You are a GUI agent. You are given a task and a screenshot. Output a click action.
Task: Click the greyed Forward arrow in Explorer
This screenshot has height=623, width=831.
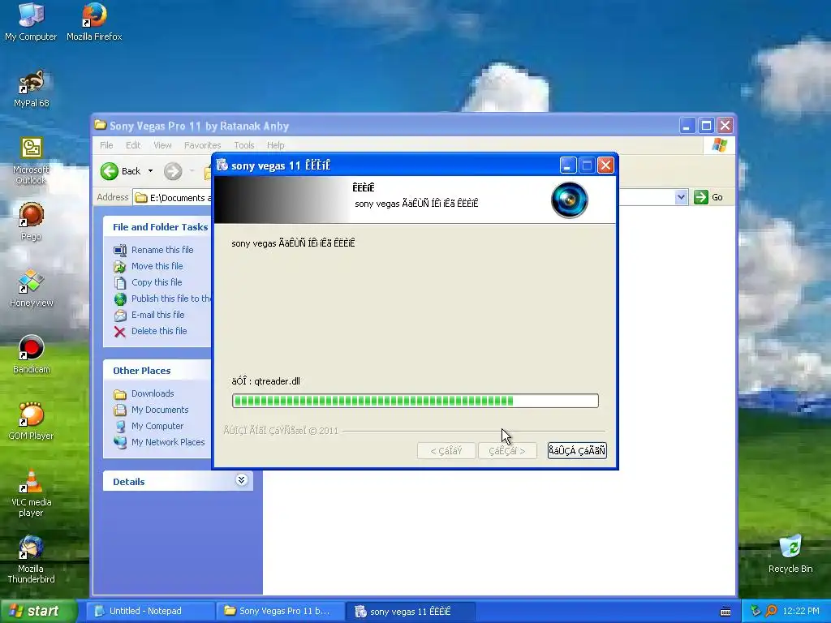pyautogui.click(x=173, y=171)
